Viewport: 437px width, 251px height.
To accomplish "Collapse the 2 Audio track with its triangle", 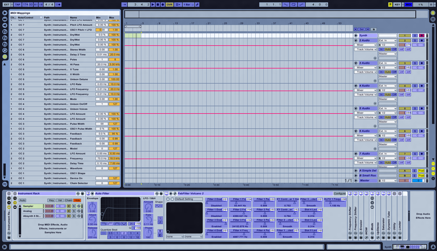I will click(355, 40).
